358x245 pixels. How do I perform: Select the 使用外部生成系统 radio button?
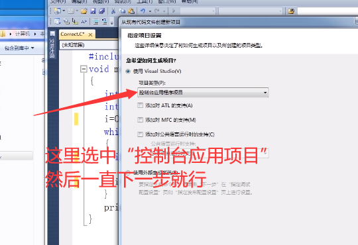128,172
